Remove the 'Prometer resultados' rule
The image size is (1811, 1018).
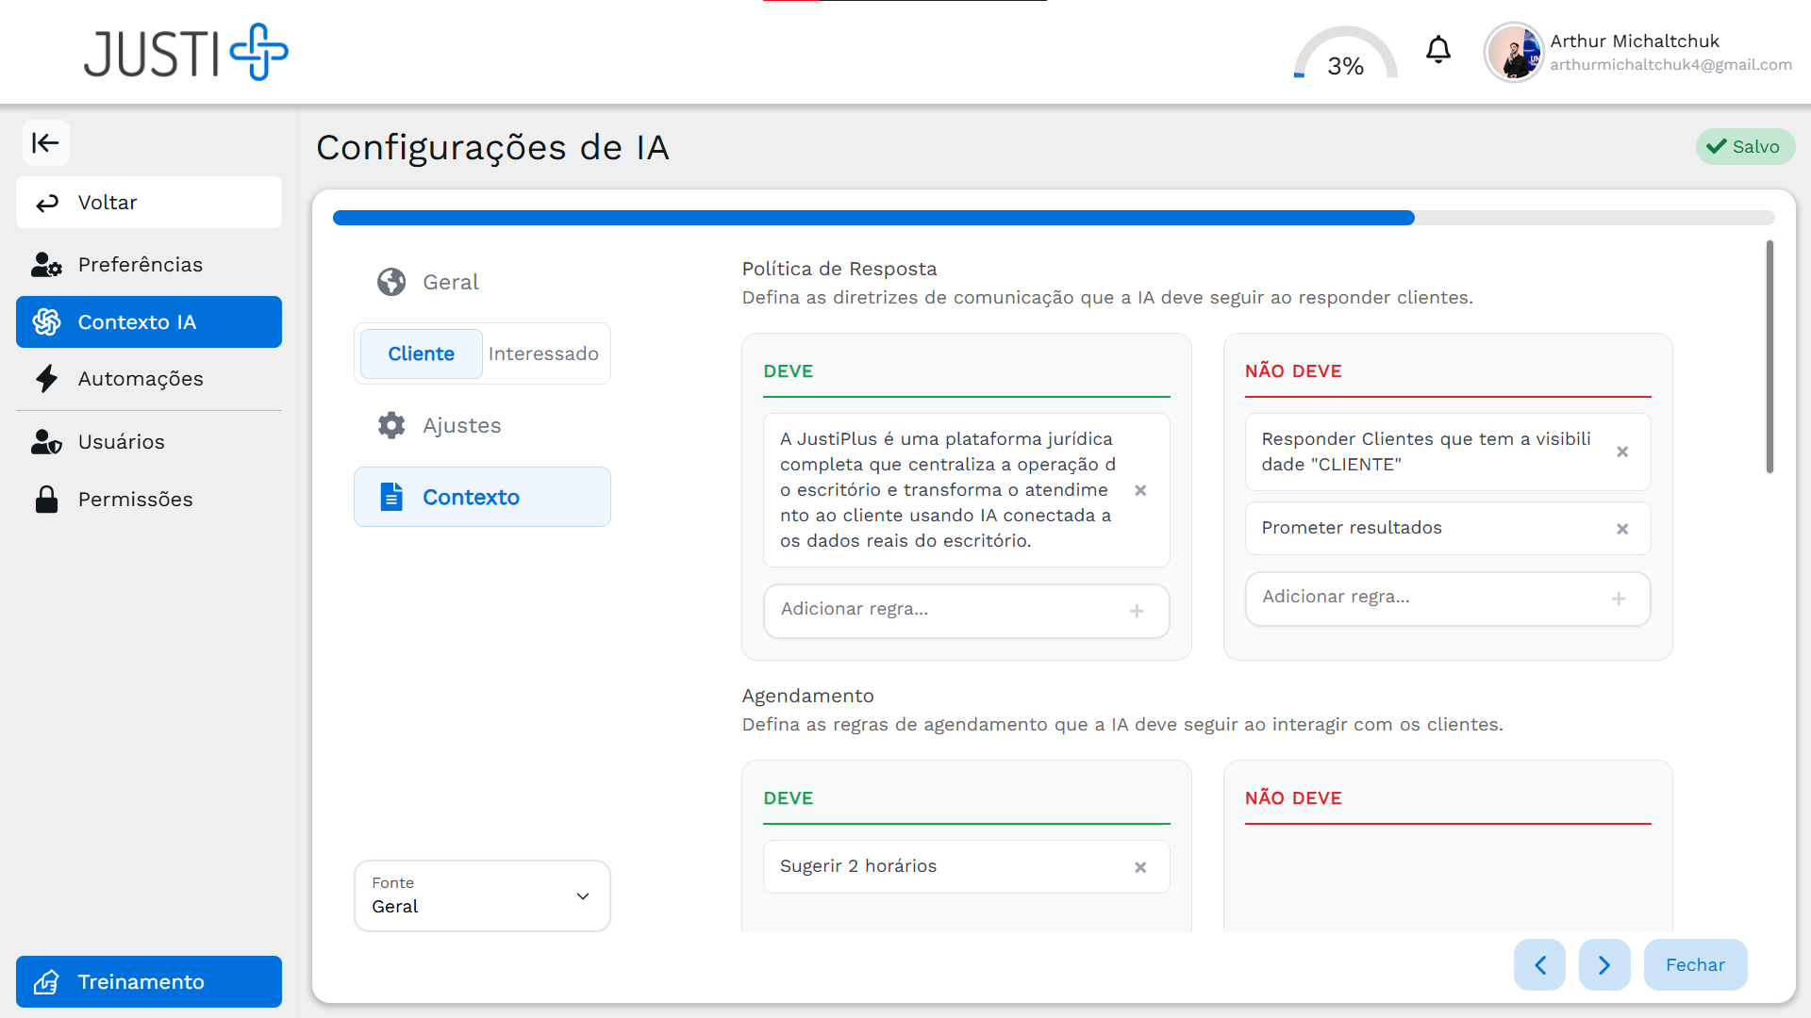pyautogui.click(x=1622, y=529)
